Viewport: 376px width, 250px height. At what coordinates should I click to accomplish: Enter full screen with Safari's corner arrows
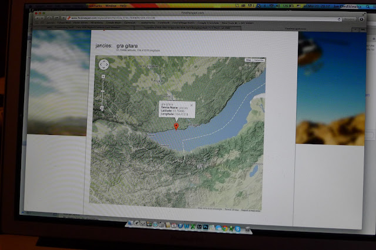click(x=364, y=14)
